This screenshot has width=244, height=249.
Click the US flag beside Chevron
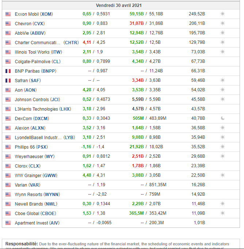[x=8, y=23]
